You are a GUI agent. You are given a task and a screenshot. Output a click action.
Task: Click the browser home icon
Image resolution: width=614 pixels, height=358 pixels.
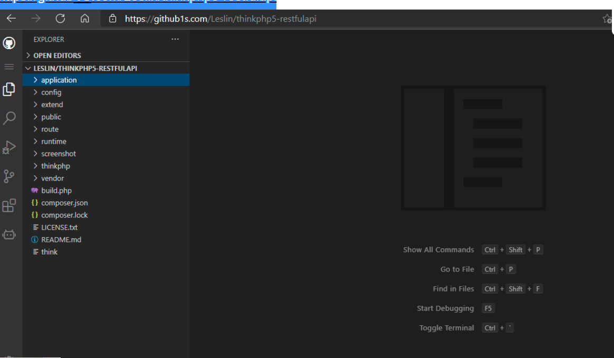(x=84, y=18)
